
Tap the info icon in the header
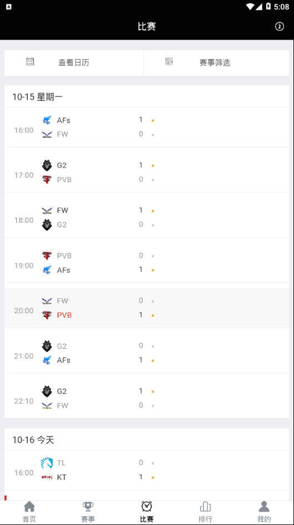280,26
